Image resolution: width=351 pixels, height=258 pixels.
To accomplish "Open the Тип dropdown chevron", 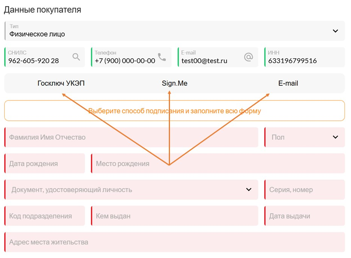I will 335,31.
